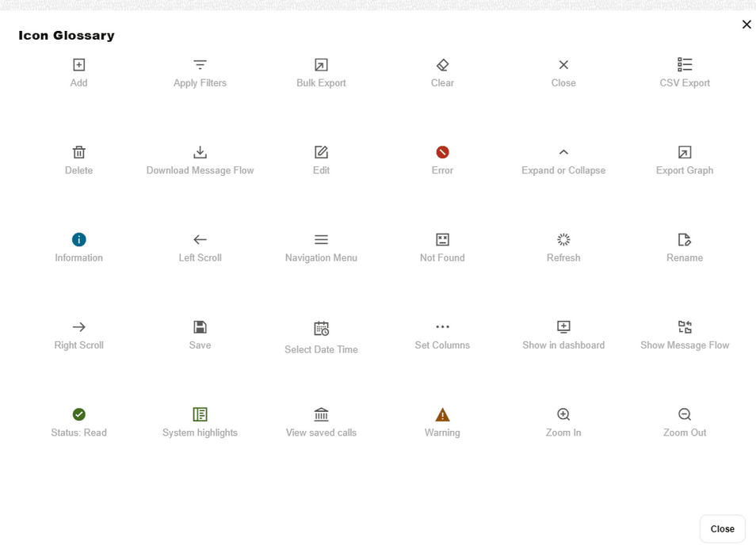Select the Refresh icon

pos(563,239)
